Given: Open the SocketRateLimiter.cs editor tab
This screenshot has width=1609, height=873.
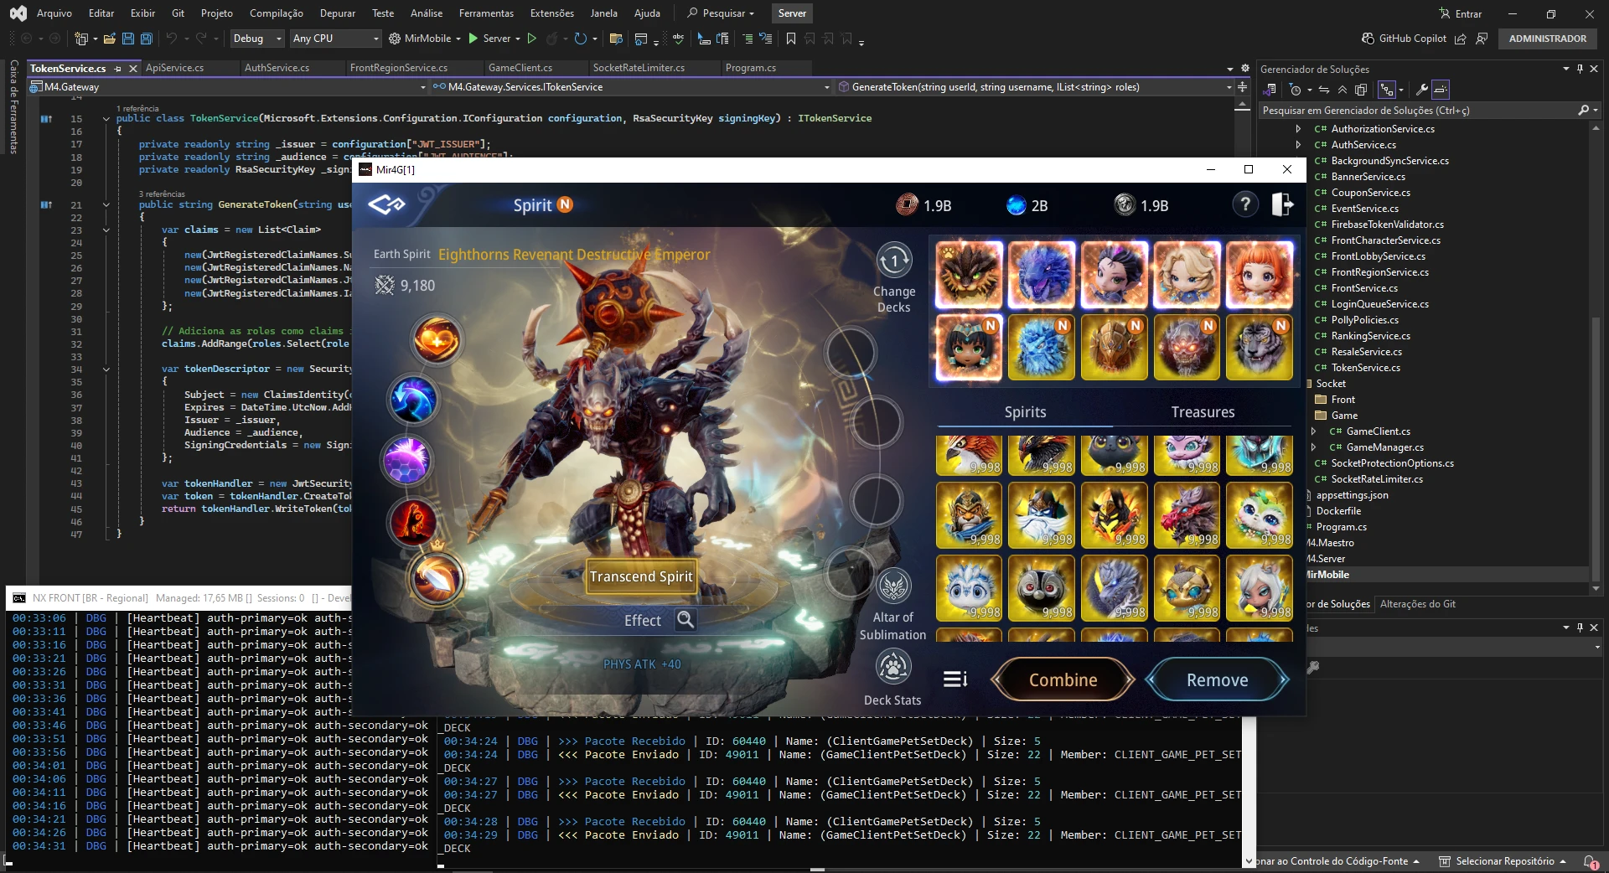Looking at the screenshot, I should point(639,68).
